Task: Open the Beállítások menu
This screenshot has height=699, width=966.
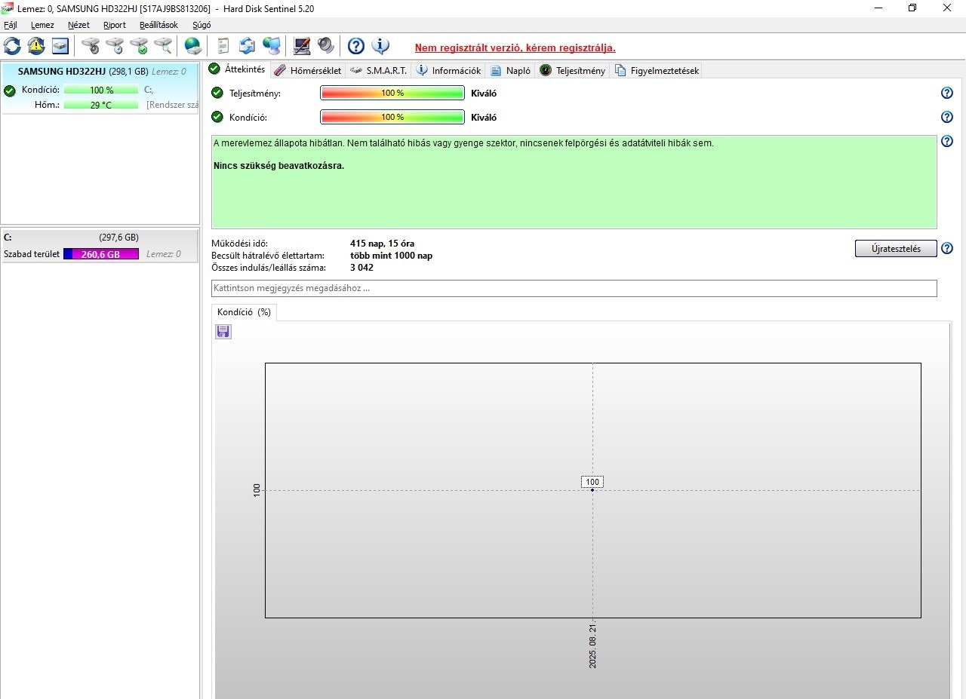Action: coord(158,25)
